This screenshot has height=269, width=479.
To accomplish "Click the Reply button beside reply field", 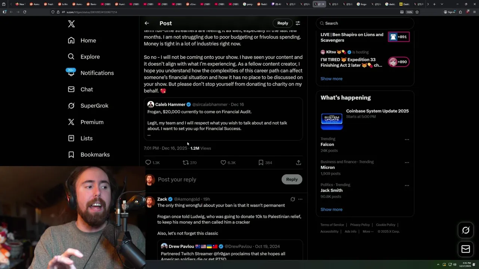I will tap(292, 179).
